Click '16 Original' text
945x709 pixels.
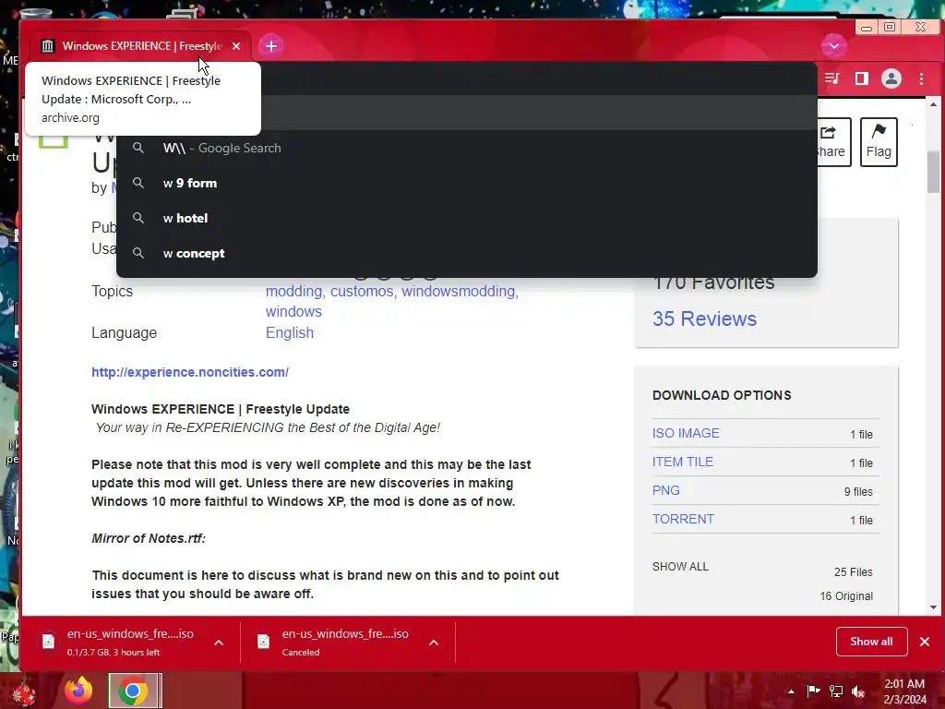(x=845, y=596)
